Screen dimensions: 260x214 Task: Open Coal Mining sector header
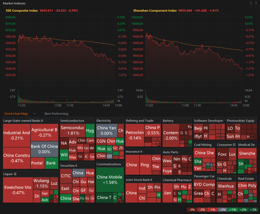[204, 145]
